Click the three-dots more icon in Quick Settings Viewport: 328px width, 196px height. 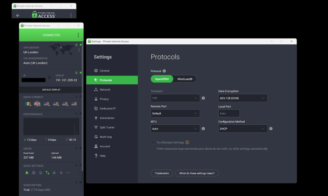coord(68,173)
